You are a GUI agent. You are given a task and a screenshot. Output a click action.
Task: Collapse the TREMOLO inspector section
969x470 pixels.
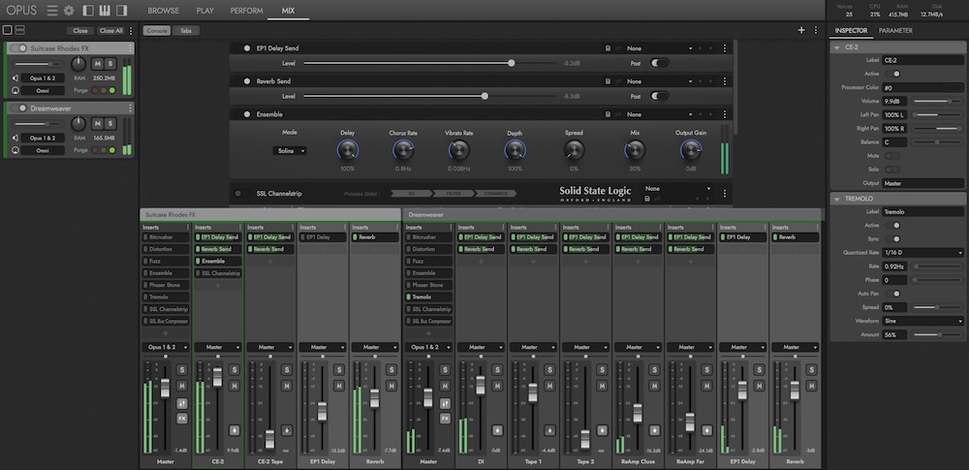tap(837, 199)
